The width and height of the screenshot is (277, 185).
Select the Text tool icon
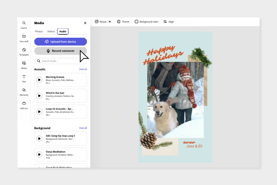pyautogui.click(x=24, y=77)
